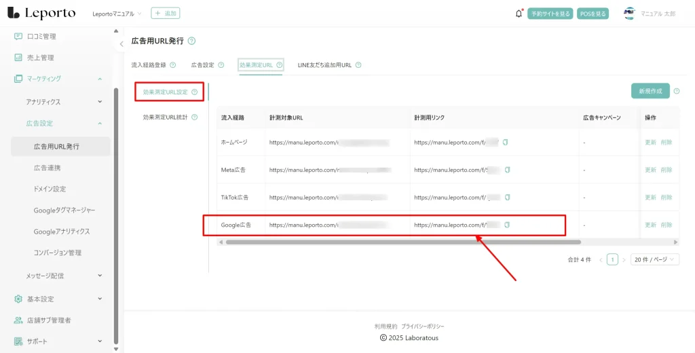Copy the TikTok広告 tracking link
Viewport: 695px width, 353px height.
click(x=506, y=198)
